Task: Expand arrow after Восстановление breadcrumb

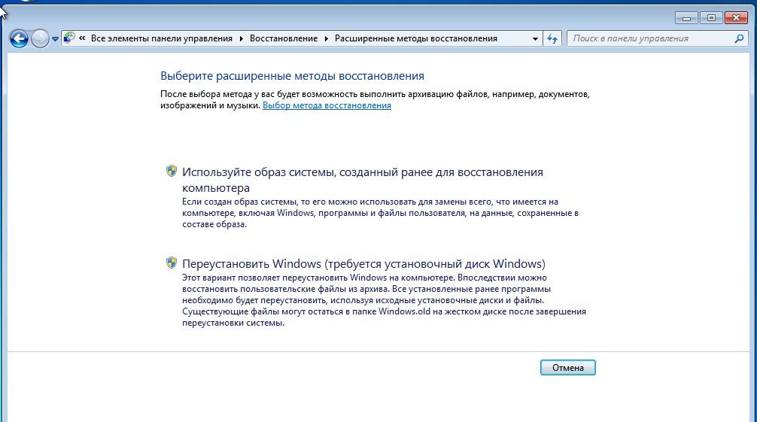Action: point(327,38)
